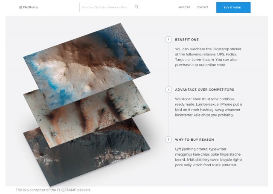Open the About Us menu item
Viewport: 273px width, 194px height.
[x=184, y=7]
